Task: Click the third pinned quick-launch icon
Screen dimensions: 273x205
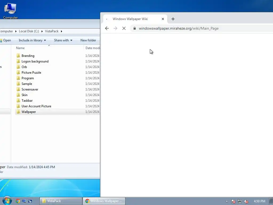Action: pos(30,201)
